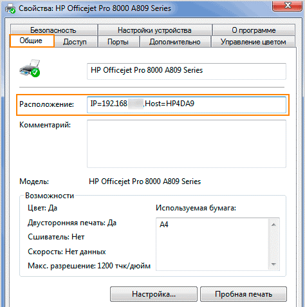Click the Расположение location field
The image size is (305, 307).
(x=187, y=105)
